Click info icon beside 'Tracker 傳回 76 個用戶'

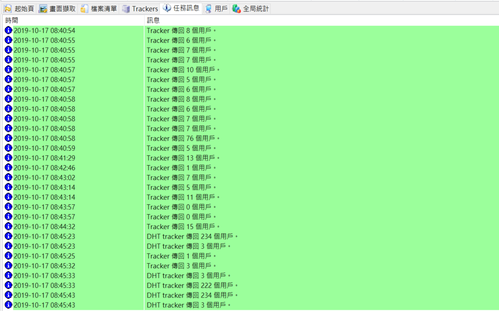coord(8,138)
